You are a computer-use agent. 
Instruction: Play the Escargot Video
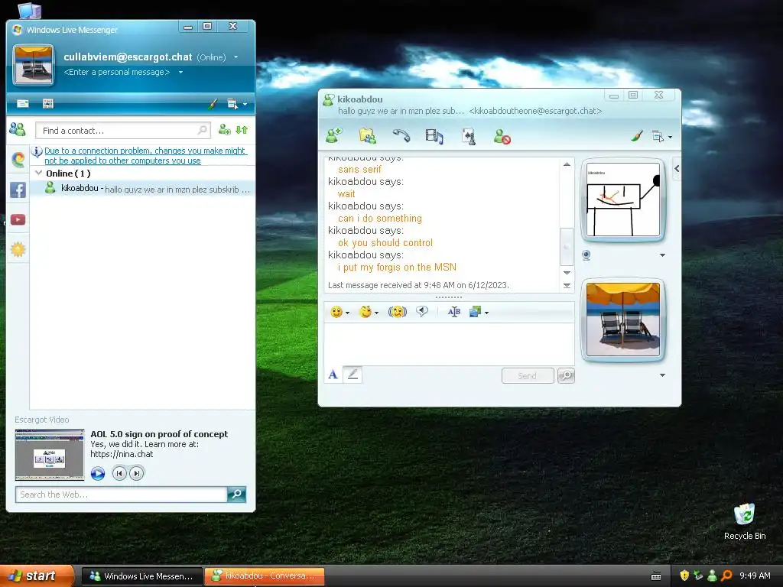tap(98, 473)
